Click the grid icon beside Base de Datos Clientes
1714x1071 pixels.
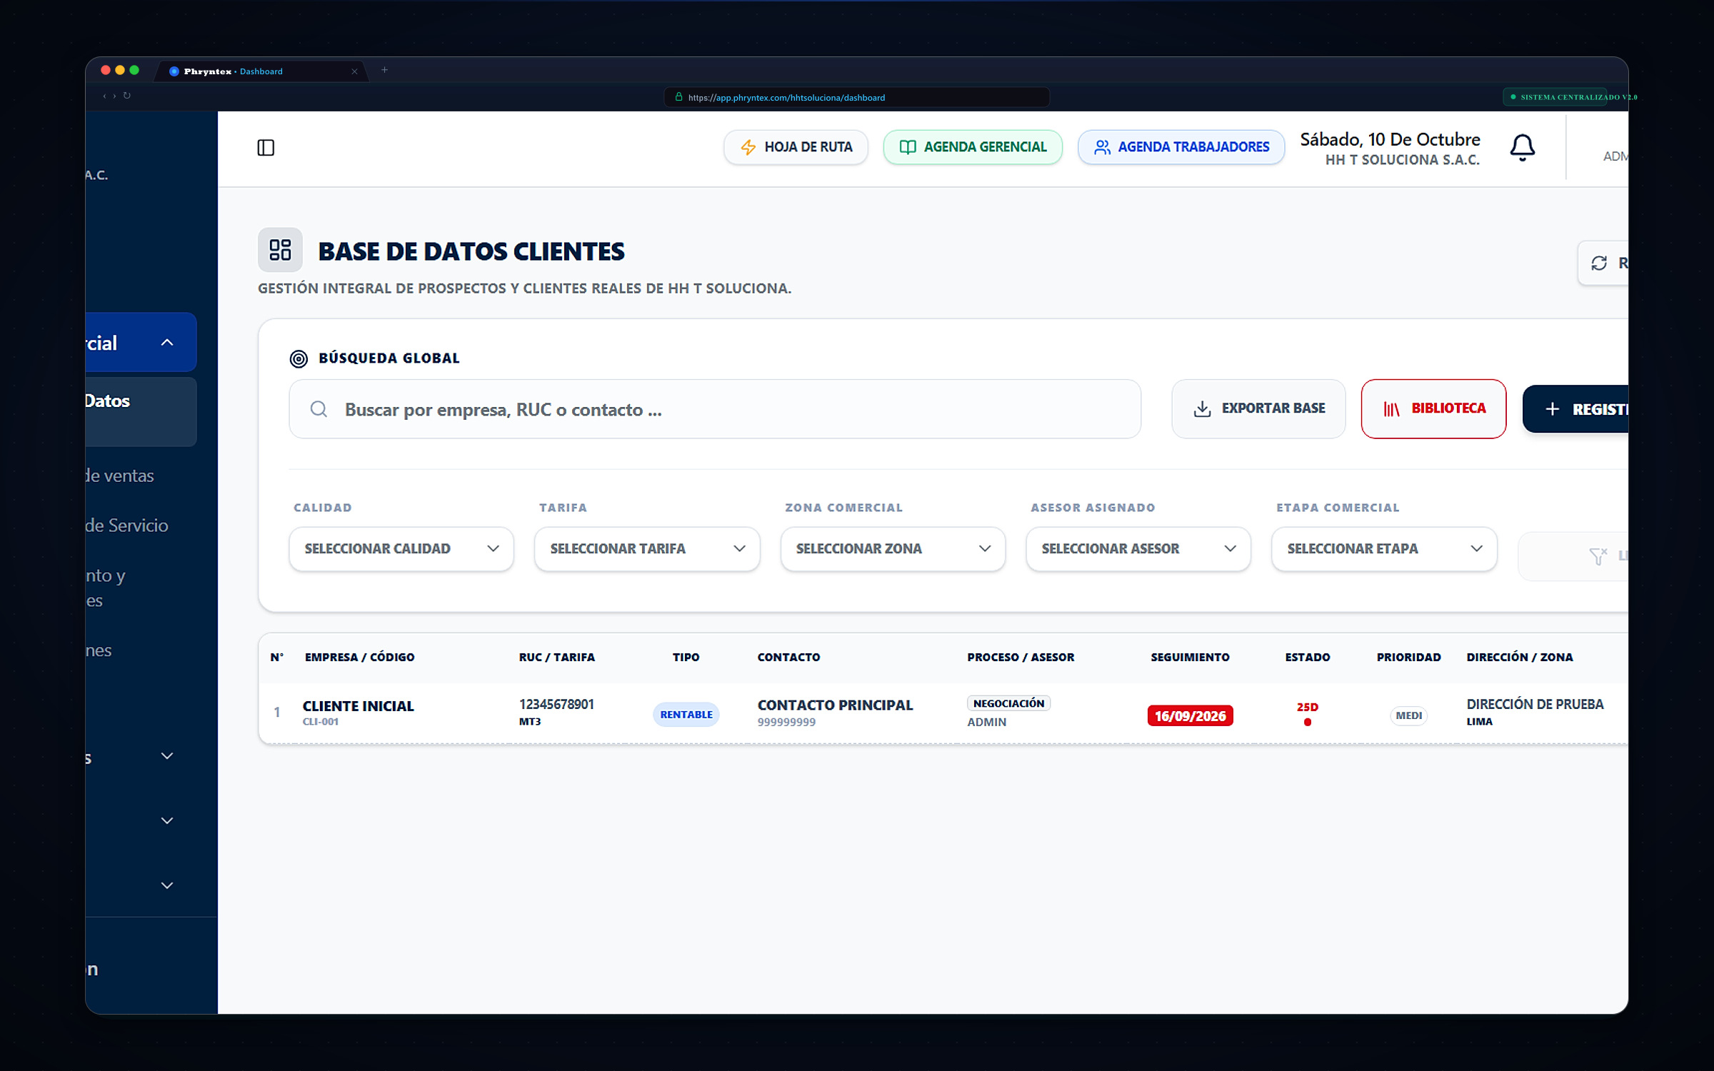click(x=280, y=250)
